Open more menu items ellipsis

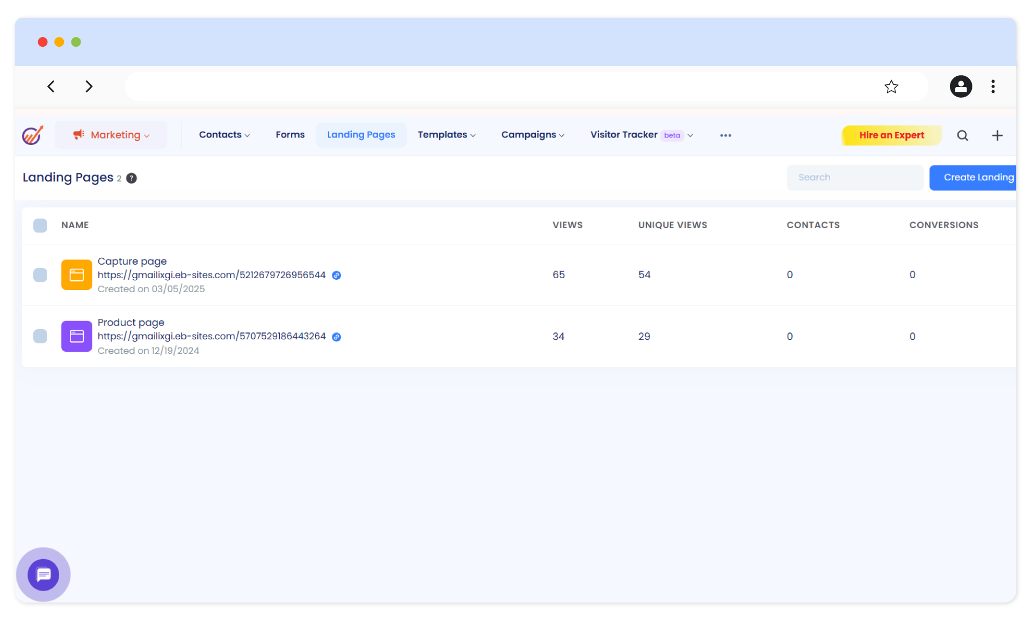point(725,135)
